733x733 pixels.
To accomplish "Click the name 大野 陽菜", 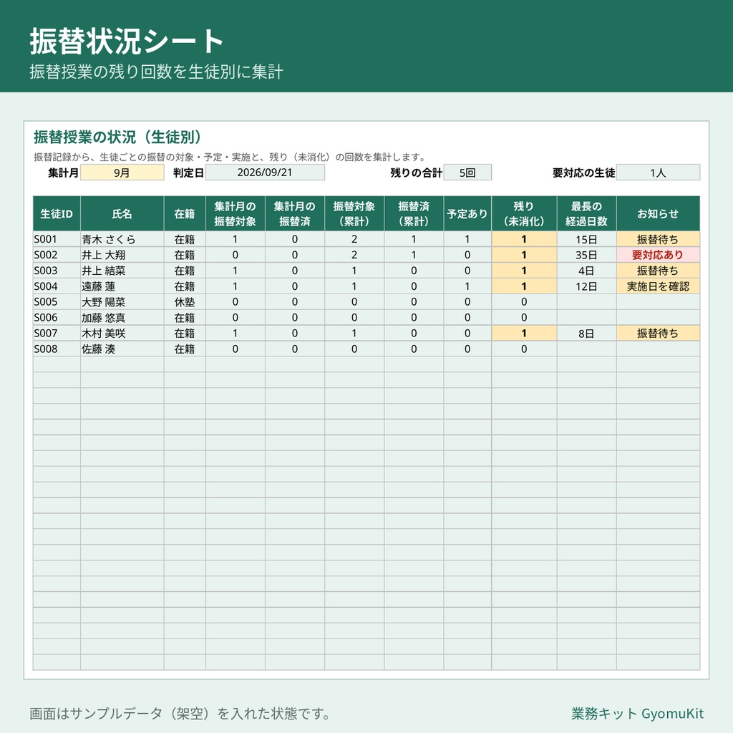I will point(103,302).
